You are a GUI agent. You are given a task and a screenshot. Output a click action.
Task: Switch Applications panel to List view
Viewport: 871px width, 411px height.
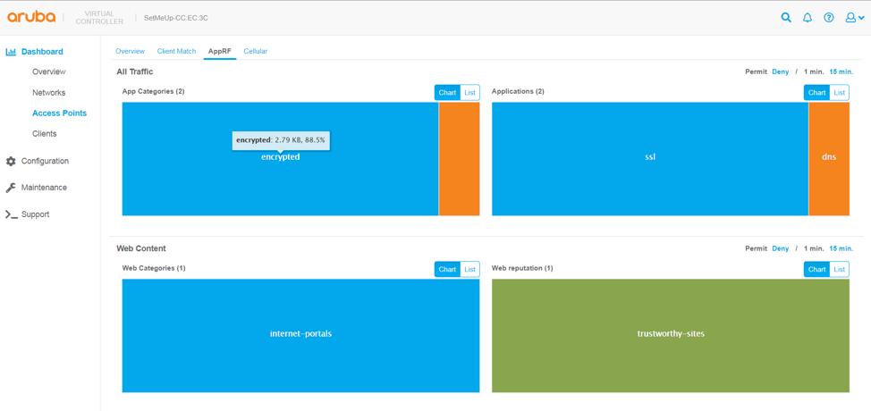tap(839, 93)
